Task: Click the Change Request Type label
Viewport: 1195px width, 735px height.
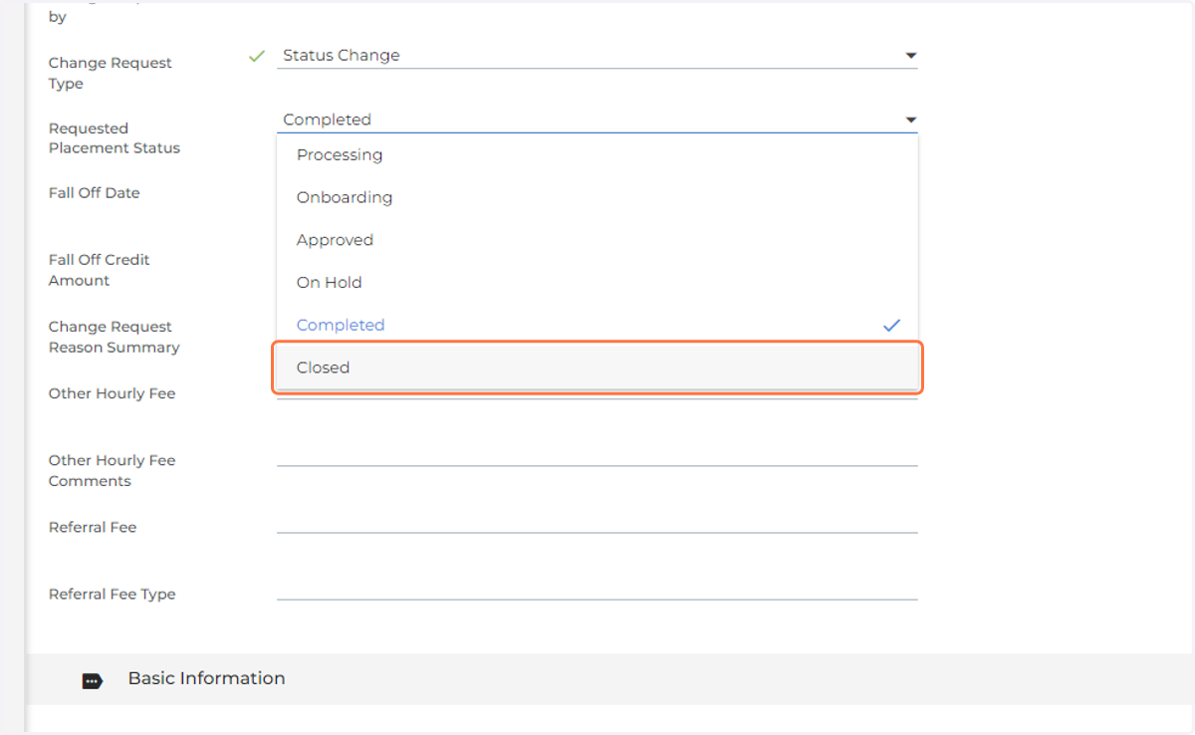Action: pos(111,73)
